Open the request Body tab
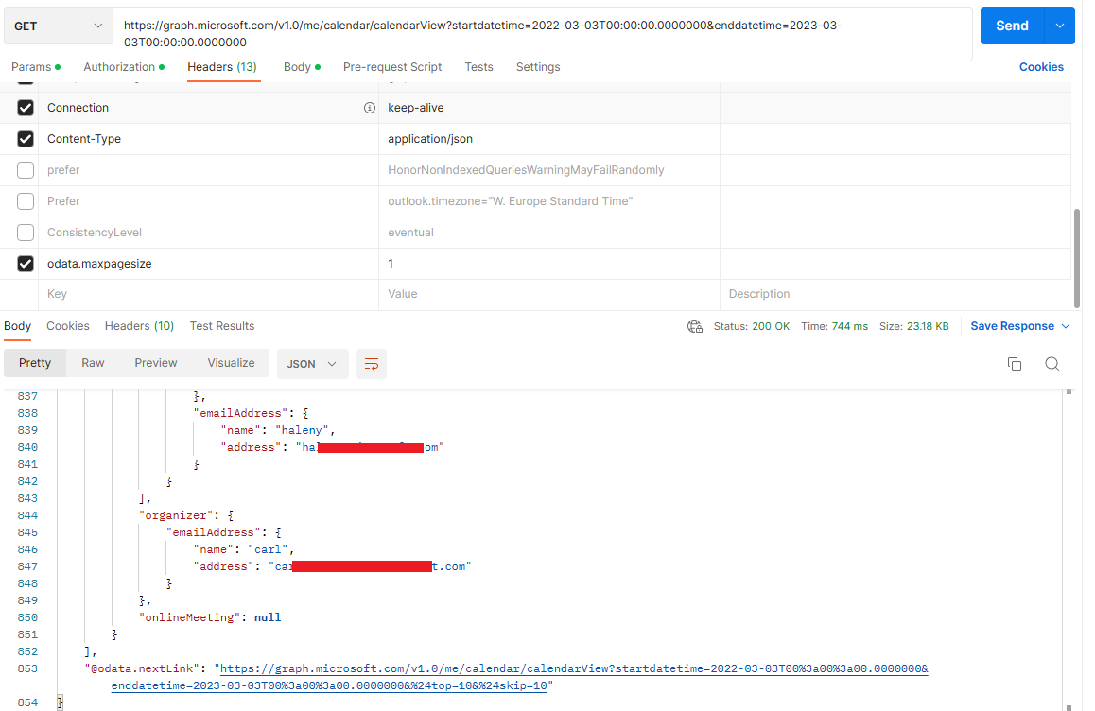 302,67
